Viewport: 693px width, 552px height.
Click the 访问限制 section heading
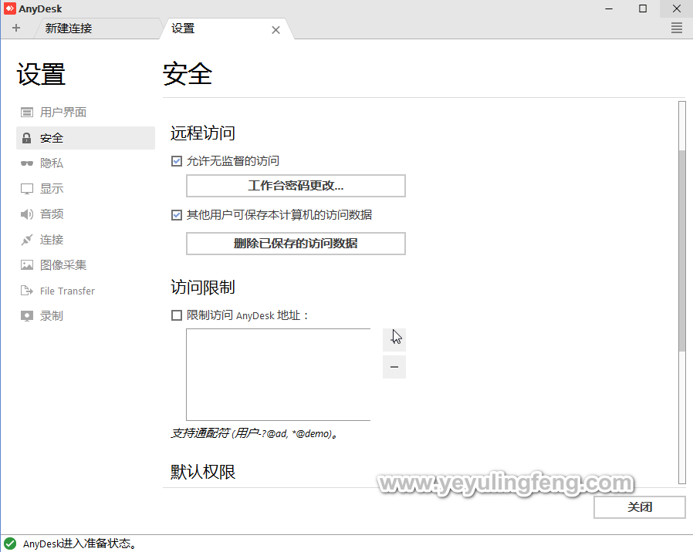203,288
